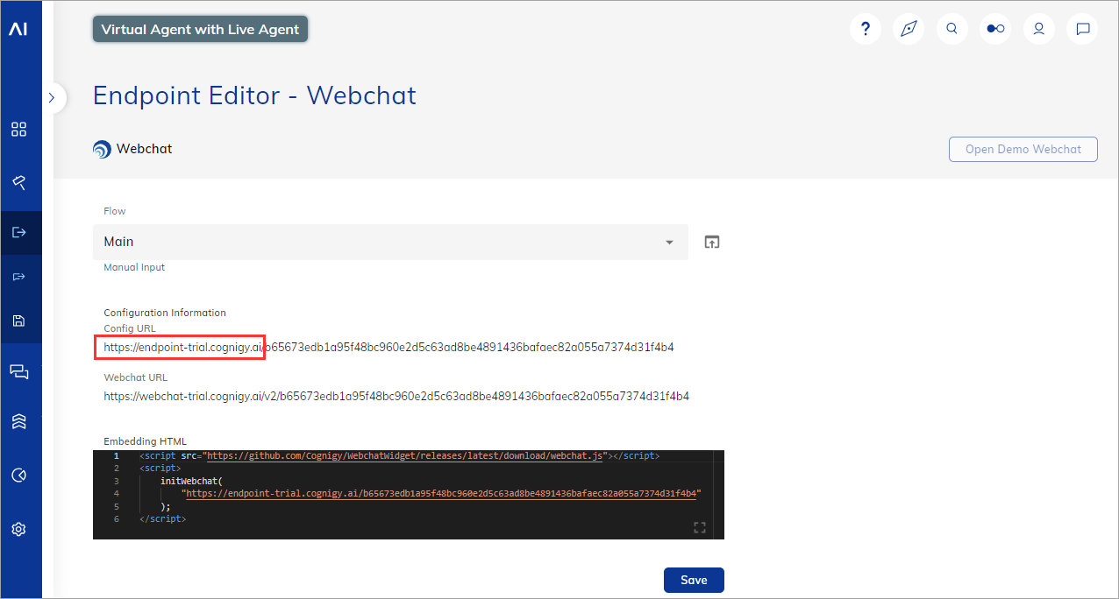
Task: Open the Snapshots disk icon in sidebar
Action: [x=18, y=321]
